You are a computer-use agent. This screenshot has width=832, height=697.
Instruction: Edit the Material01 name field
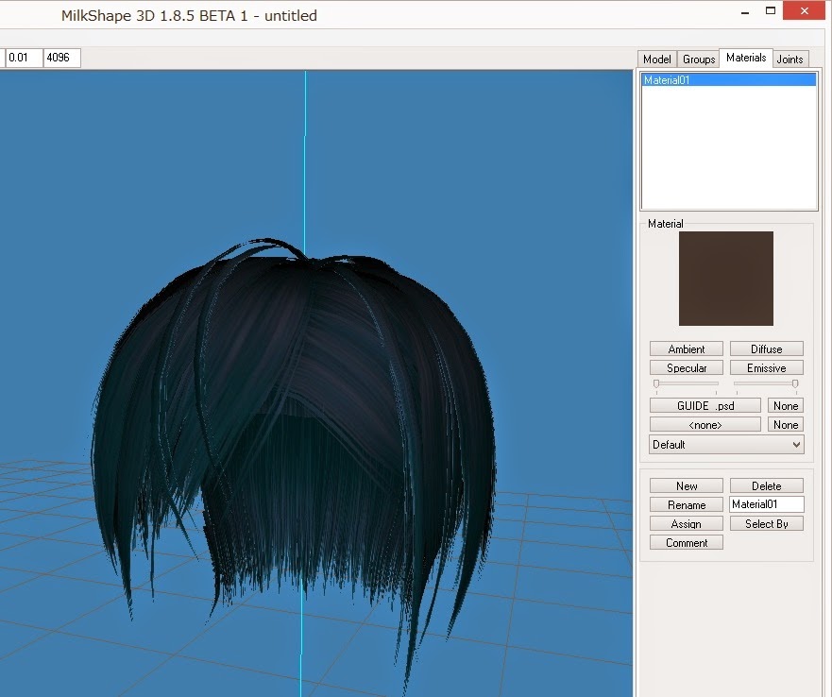click(x=766, y=503)
